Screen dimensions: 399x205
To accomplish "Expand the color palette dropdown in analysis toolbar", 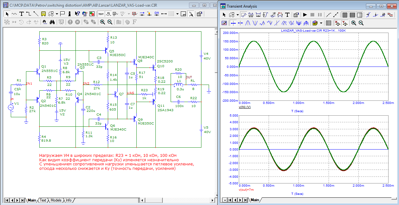I will [321, 23].
